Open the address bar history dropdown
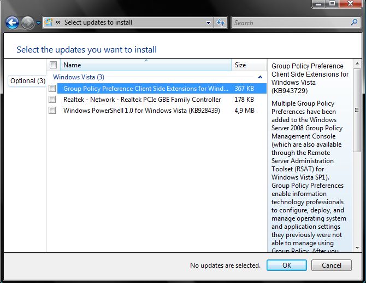Viewport: 366px width, 283px height. (209, 22)
